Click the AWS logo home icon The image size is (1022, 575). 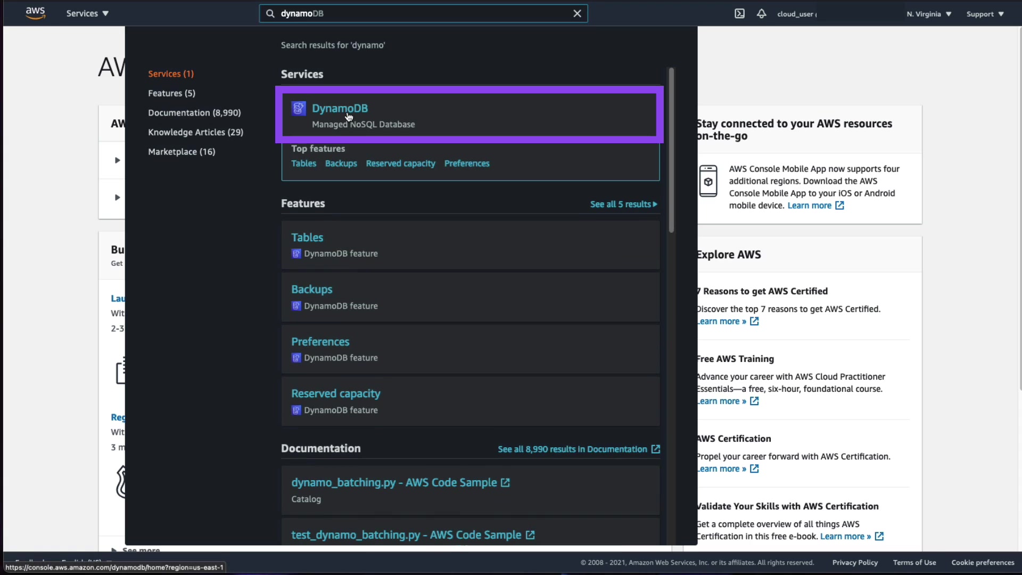[35, 13]
